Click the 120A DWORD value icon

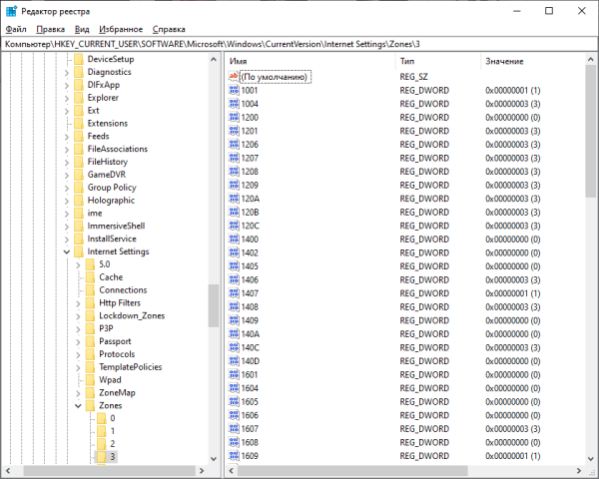(234, 199)
